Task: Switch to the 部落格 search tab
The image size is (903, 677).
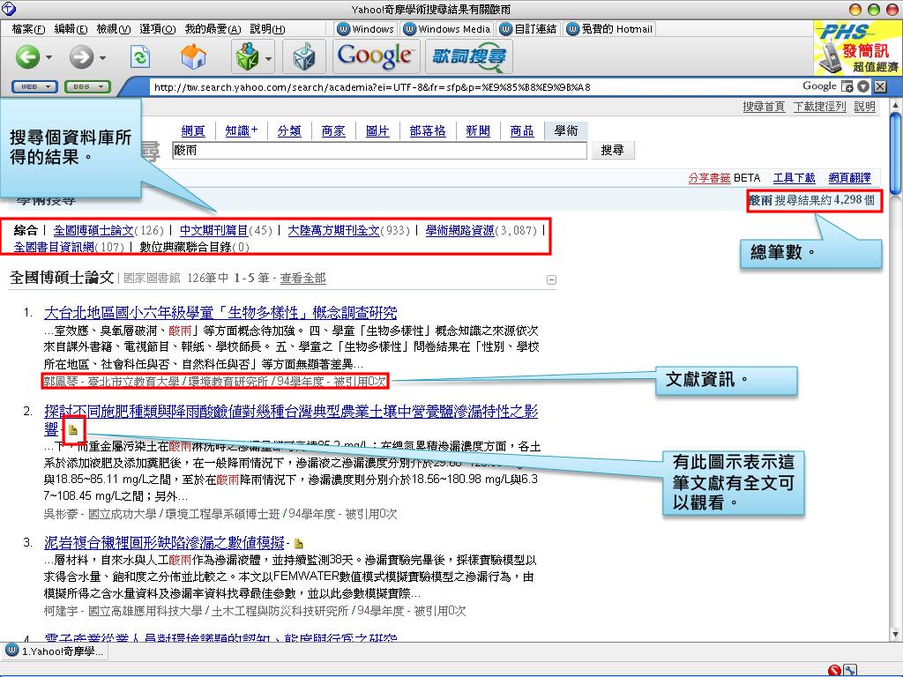Action: coord(428,130)
